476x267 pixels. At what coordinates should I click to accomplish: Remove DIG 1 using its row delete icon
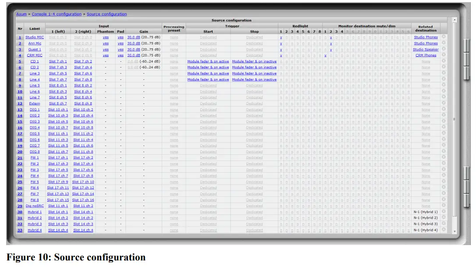click(x=443, y=109)
